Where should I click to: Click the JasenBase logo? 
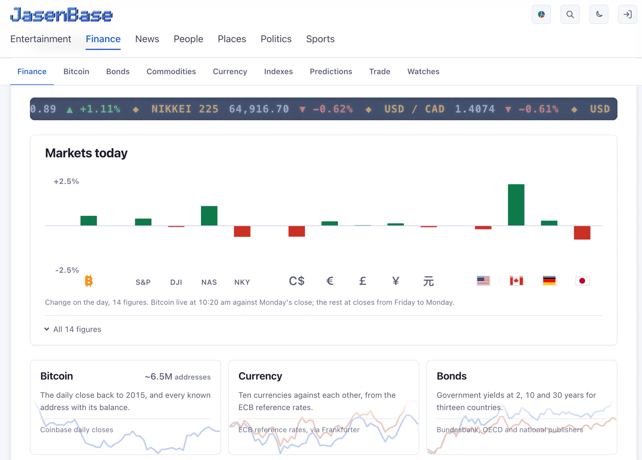click(61, 15)
